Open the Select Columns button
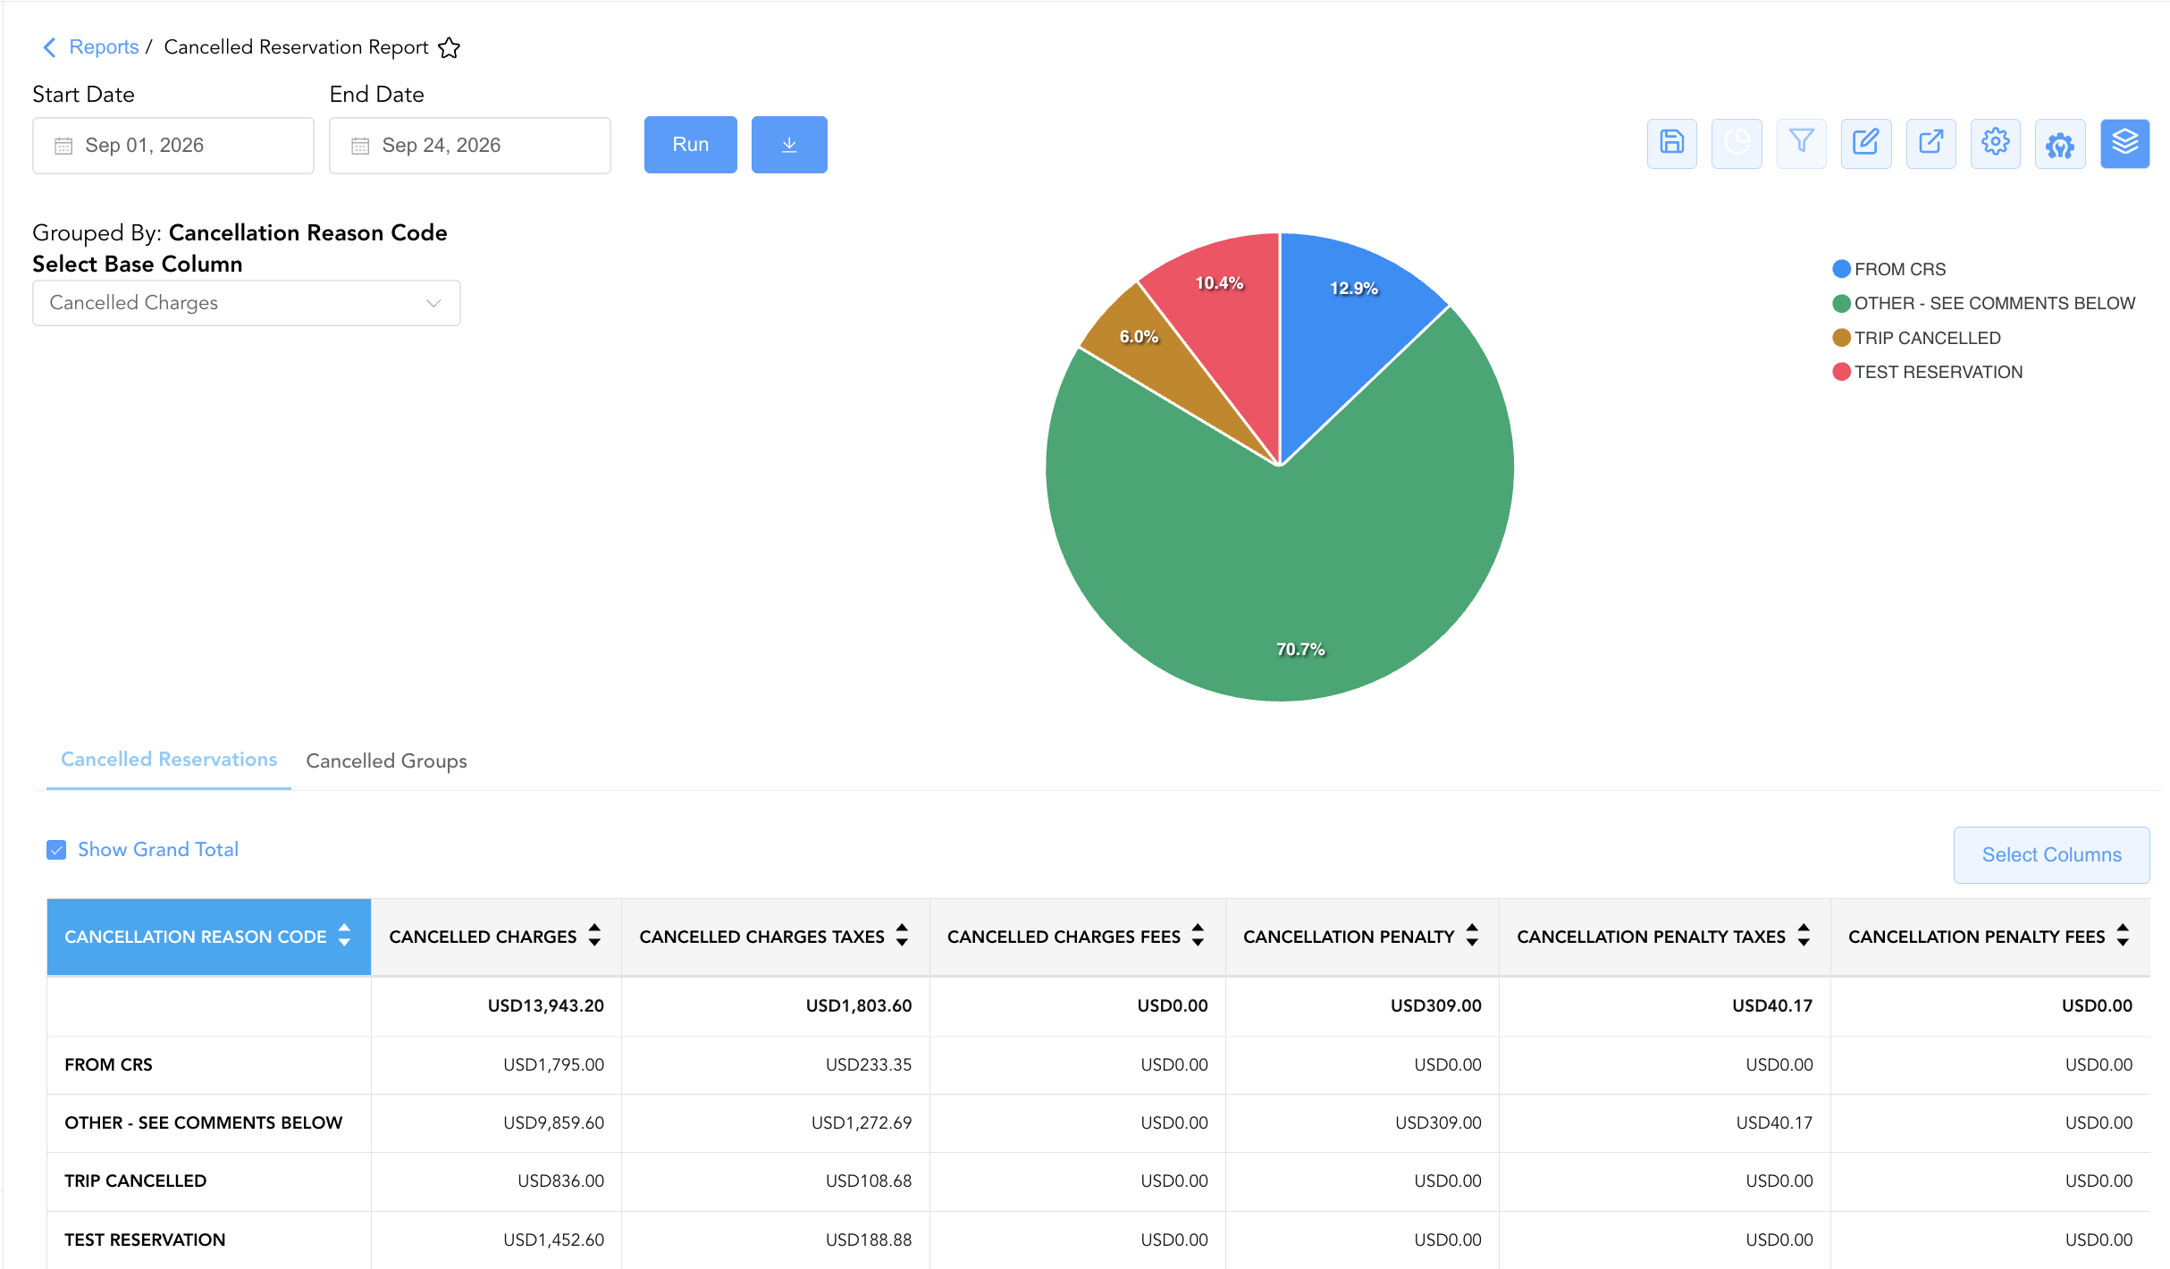2170x1269 pixels. coord(2051,855)
